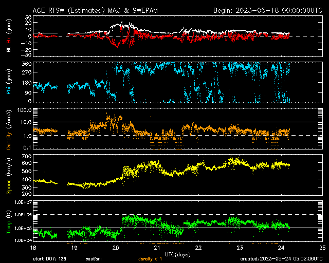
Task: Click the day '18' label on the UTC axis
Action: [x=33, y=248]
